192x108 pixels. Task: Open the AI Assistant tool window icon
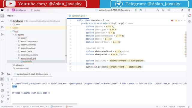point(189,21)
